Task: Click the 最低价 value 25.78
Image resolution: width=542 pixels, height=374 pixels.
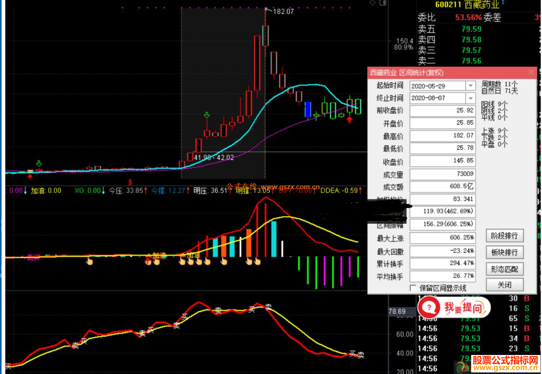Action: click(x=442, y=148)
